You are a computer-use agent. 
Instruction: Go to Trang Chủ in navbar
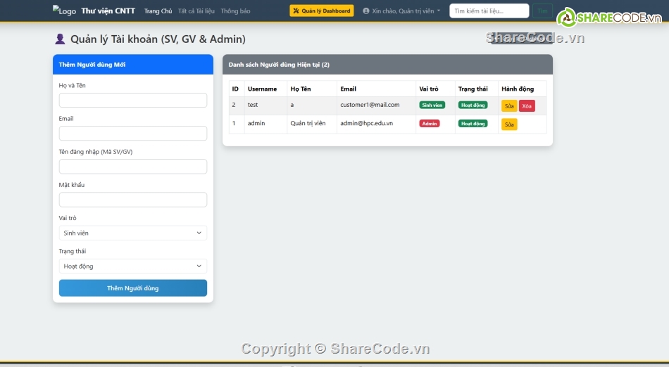pyautogui.click(x=158, y=11)
